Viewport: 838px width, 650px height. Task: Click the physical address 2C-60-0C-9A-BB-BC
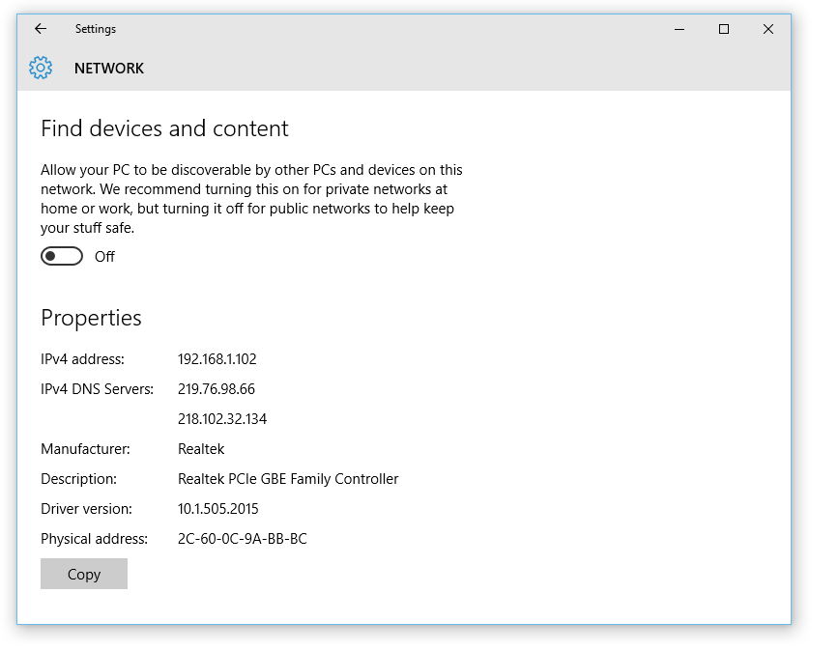pos(242,538)
